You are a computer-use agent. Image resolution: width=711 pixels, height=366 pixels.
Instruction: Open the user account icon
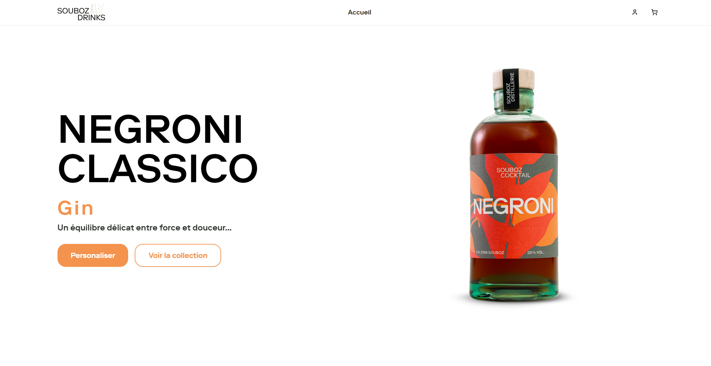click(x=634, y=12)
